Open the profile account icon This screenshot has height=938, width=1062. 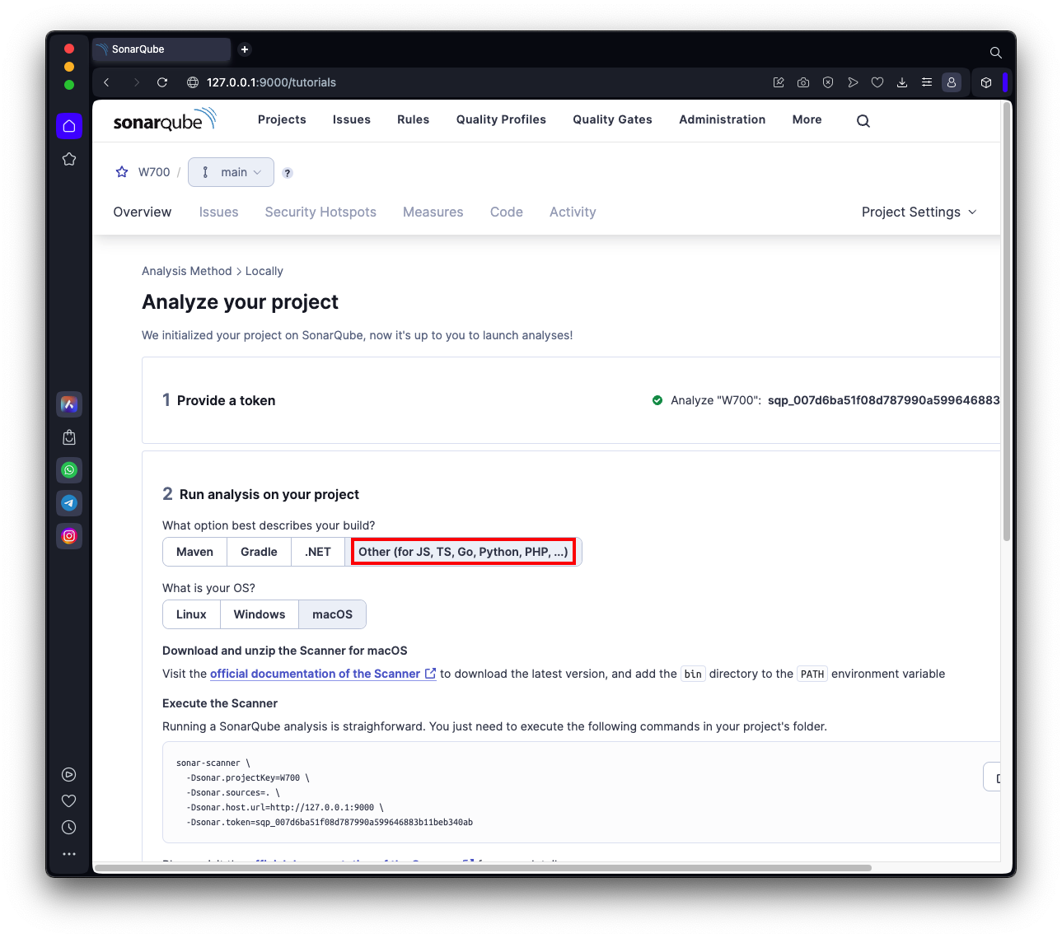pyautogui.click(x=952, y=82)
